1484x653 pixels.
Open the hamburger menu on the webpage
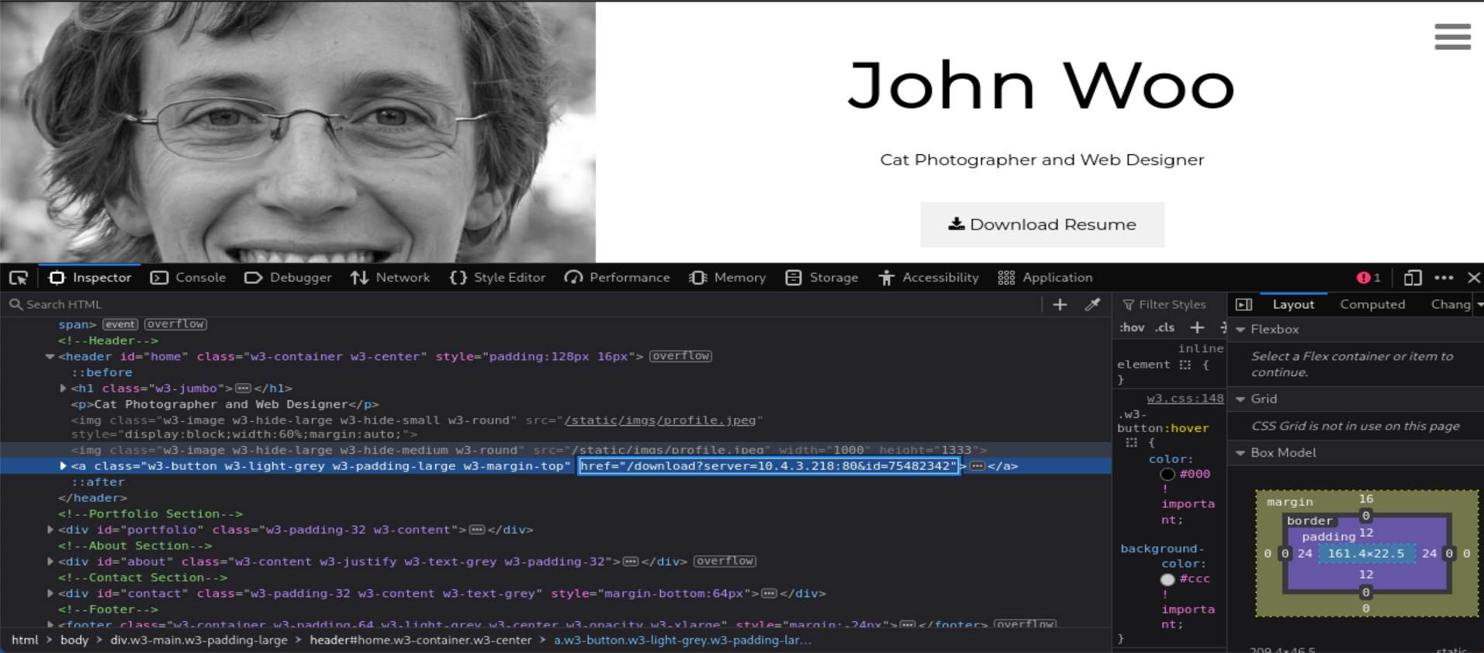point(1452,36)
